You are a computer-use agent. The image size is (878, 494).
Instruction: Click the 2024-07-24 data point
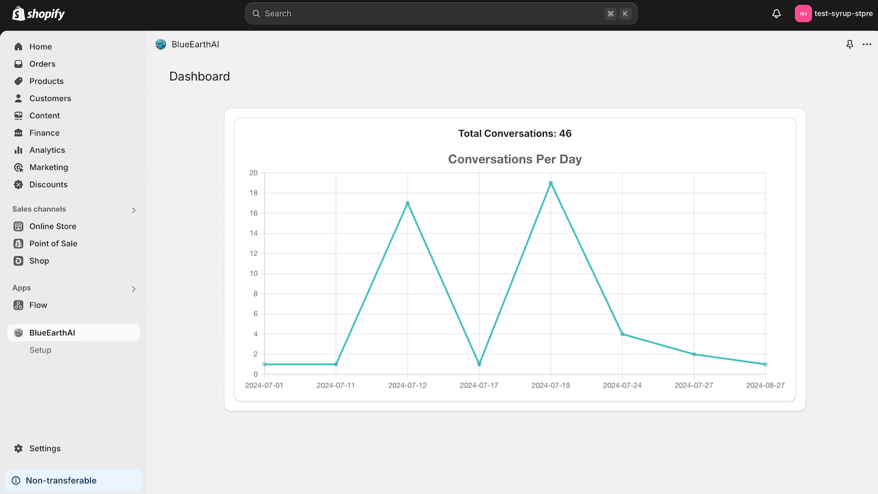[x=622, y=334]
